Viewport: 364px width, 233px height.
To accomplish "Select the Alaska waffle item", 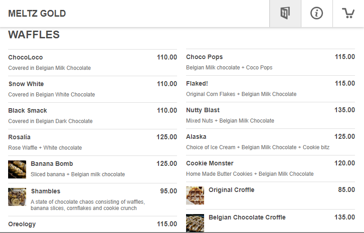I will [x=196, y=137].
